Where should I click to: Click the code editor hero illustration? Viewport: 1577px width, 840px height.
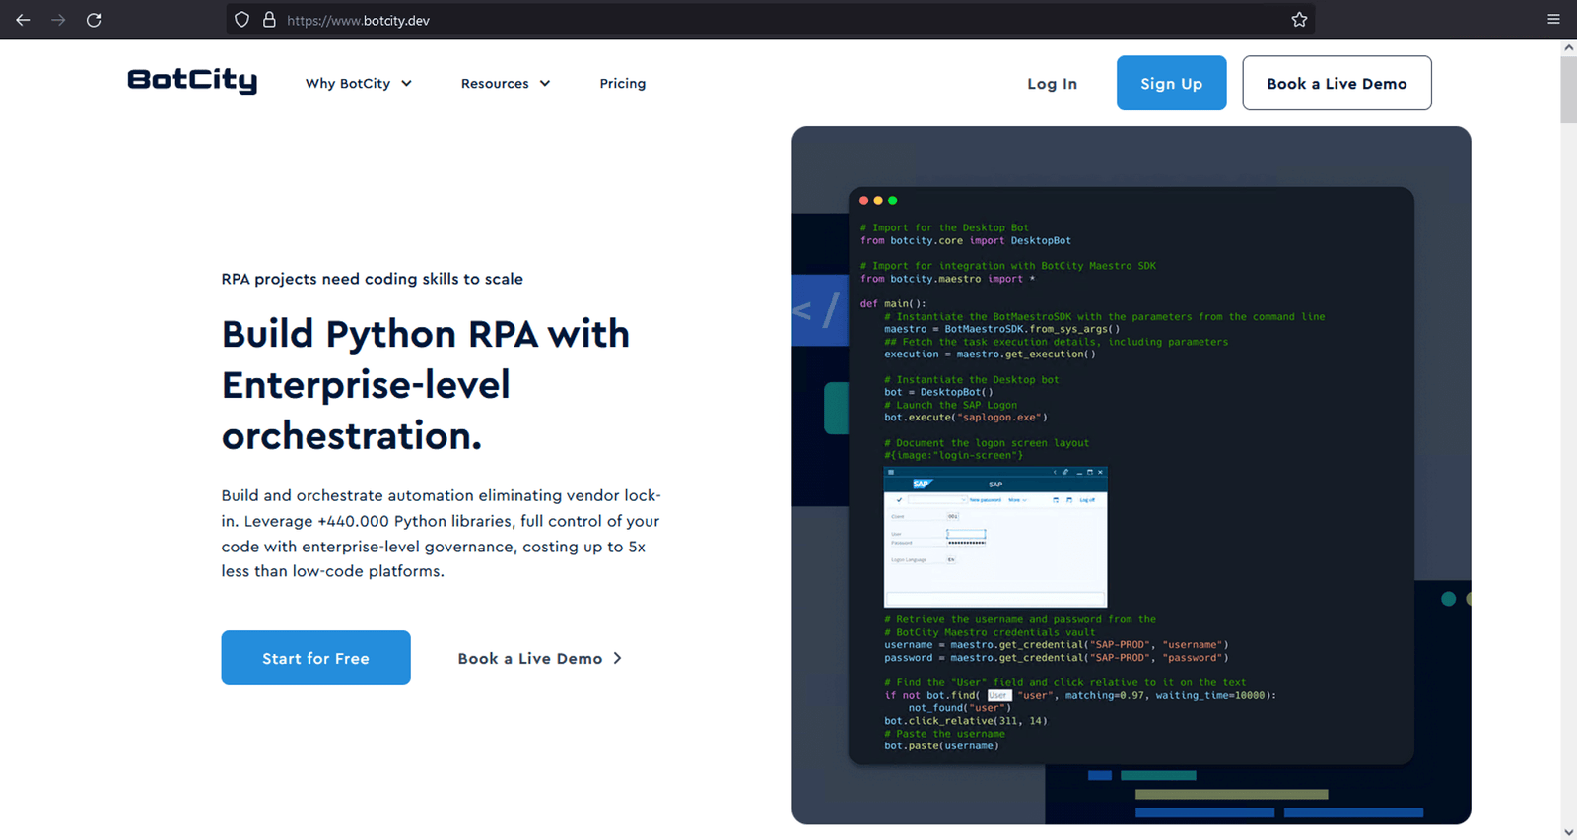[x=1131, y=475]
